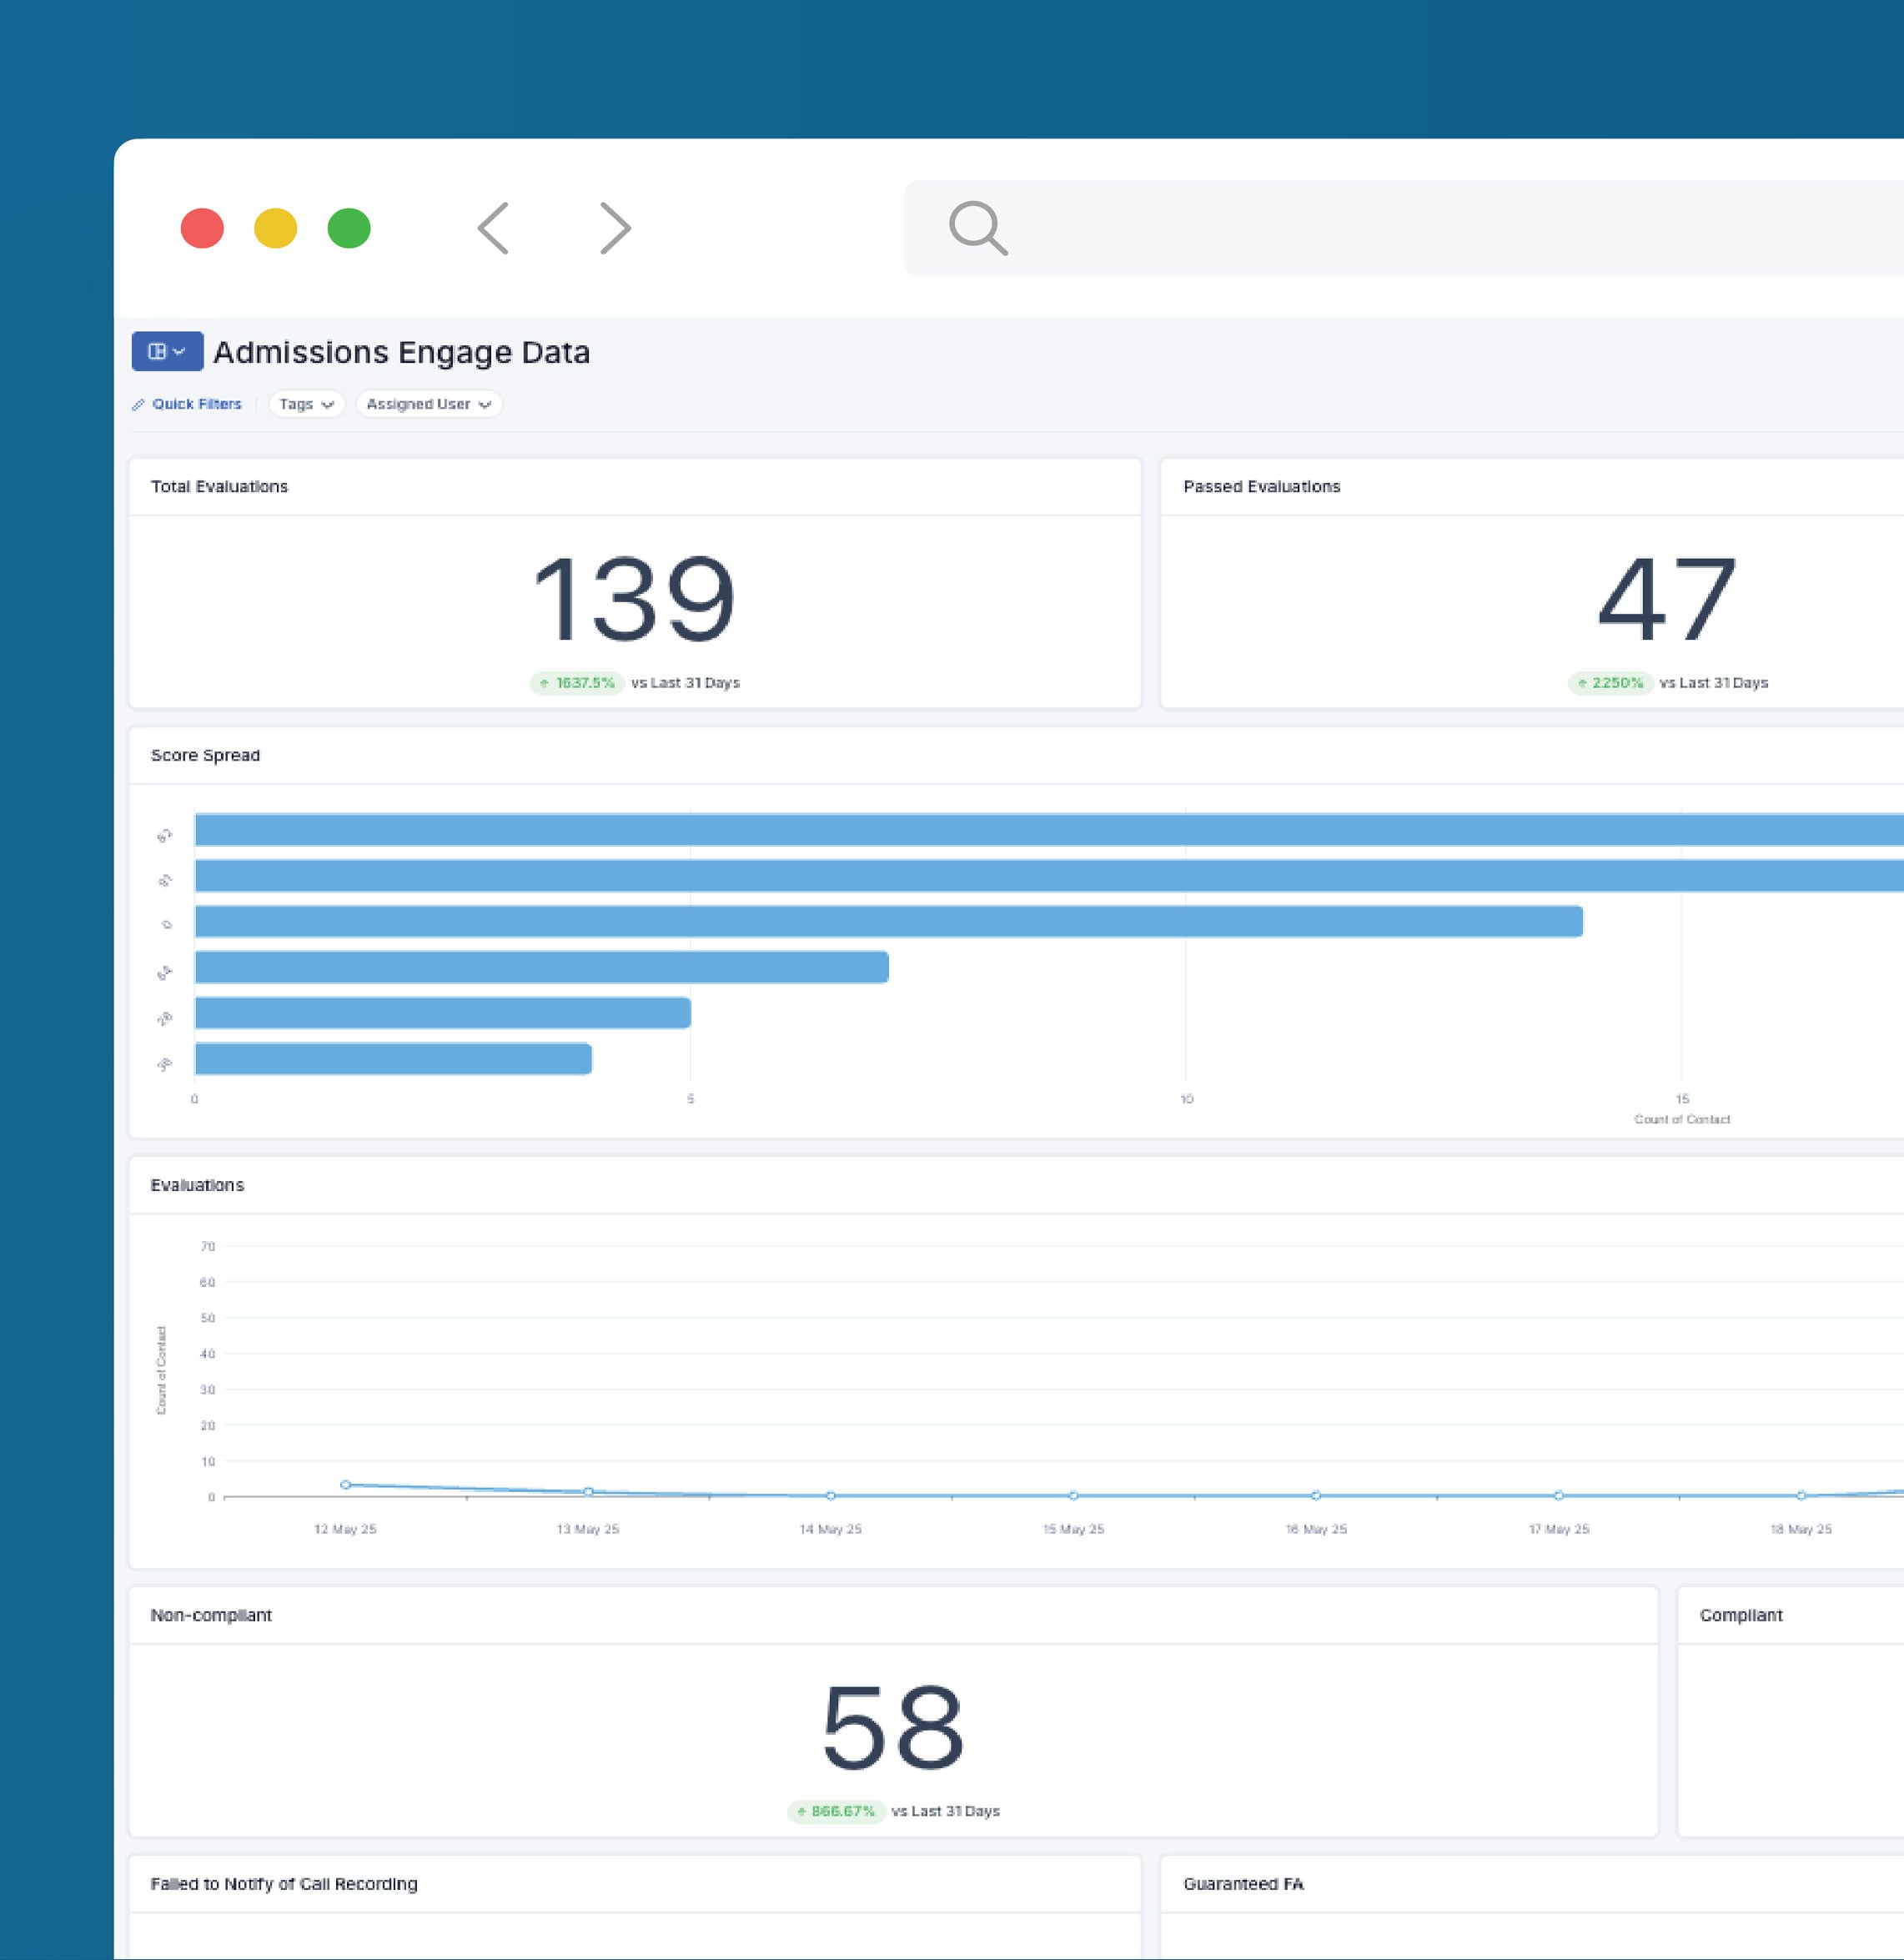
Task: Focus the browser address search field
Action: pyautogui.click(x=1404, y=228)
